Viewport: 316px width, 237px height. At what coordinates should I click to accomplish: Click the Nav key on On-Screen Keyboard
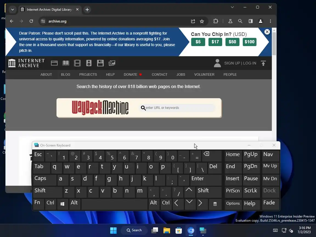270,156
